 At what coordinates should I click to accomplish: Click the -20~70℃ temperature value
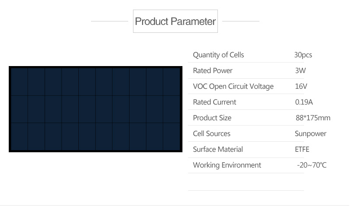[311, 165]
